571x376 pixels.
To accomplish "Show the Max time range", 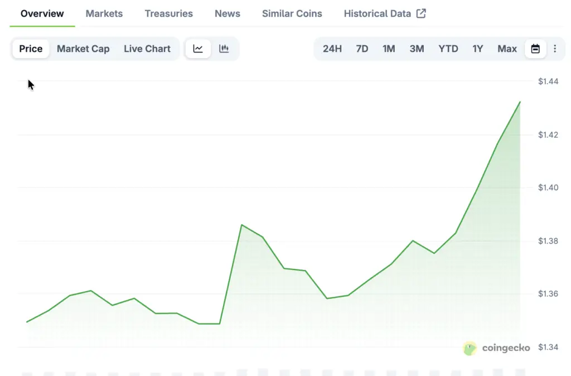I will (x=507, y=49).
